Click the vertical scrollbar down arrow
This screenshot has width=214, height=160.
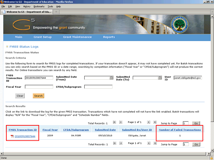point(212,150)
